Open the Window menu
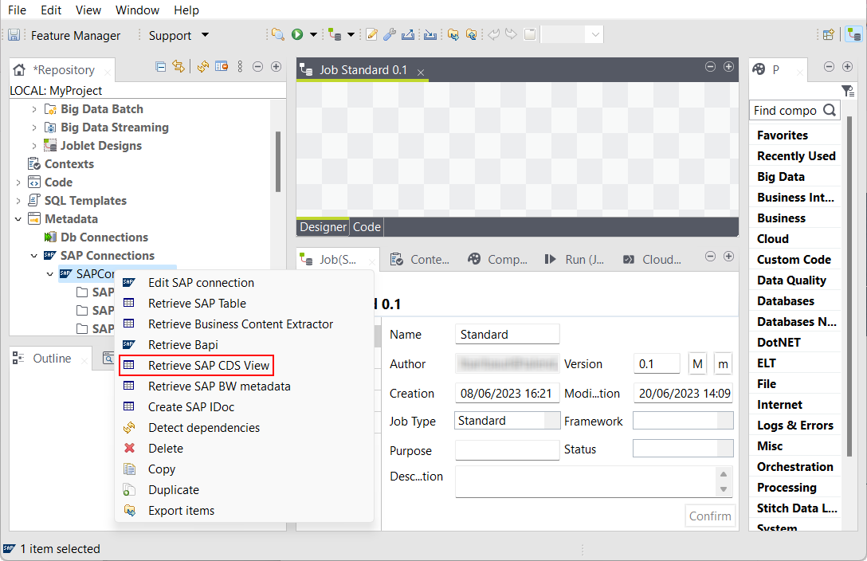 coord(137,10)
